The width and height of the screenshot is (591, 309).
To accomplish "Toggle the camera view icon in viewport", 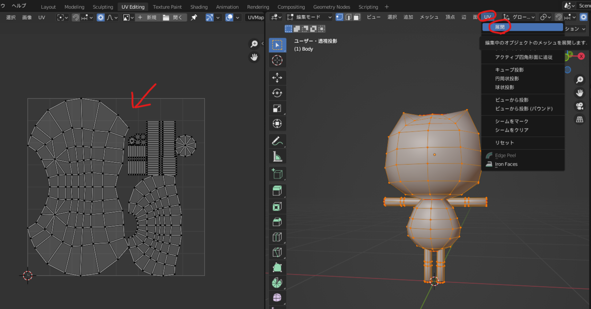I will pos(580,106).
